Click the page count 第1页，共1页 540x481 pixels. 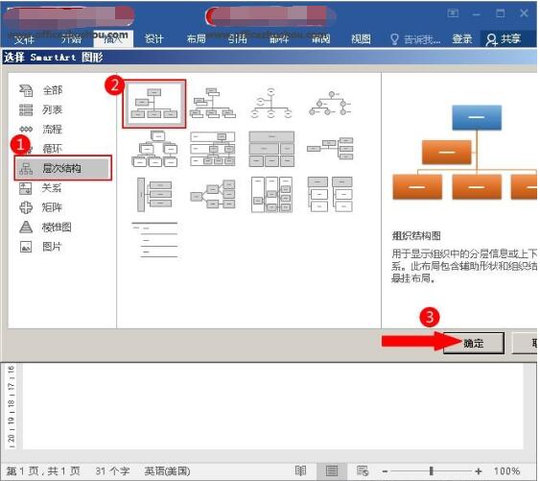[43, 471]
